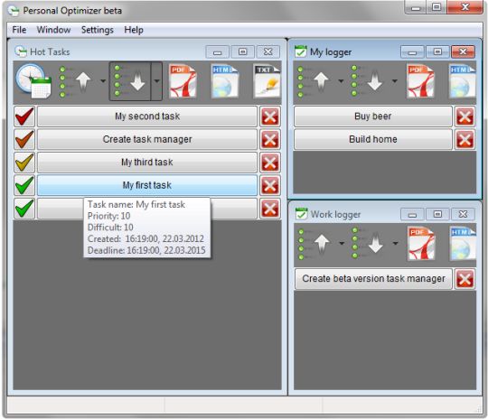Open dropdown next to Work logger ascending sort
Viewport: 488px width, 419px height.
click(342, 244)
